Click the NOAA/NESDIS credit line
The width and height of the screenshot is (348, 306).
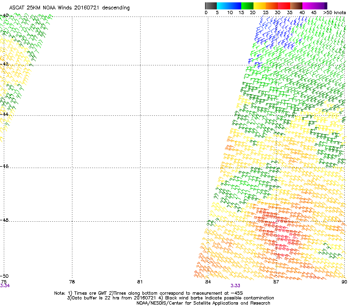pos(203,303)
